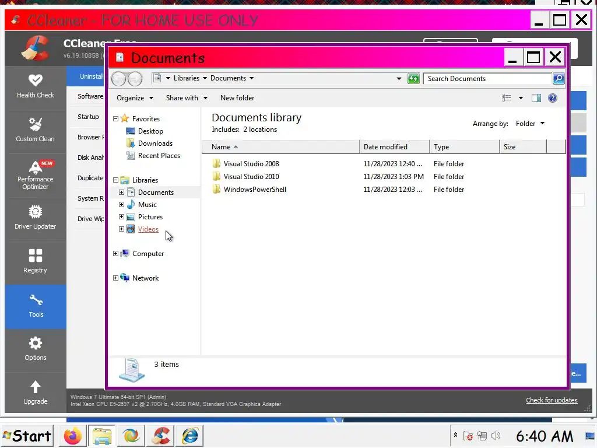Sort by the Name column header
This screenshot has width=597, height=448.
click(x=280, y=146)
